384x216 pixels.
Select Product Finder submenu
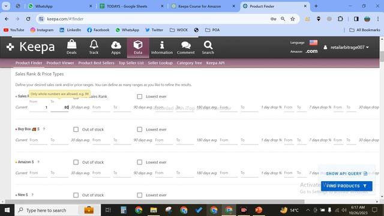29,63
